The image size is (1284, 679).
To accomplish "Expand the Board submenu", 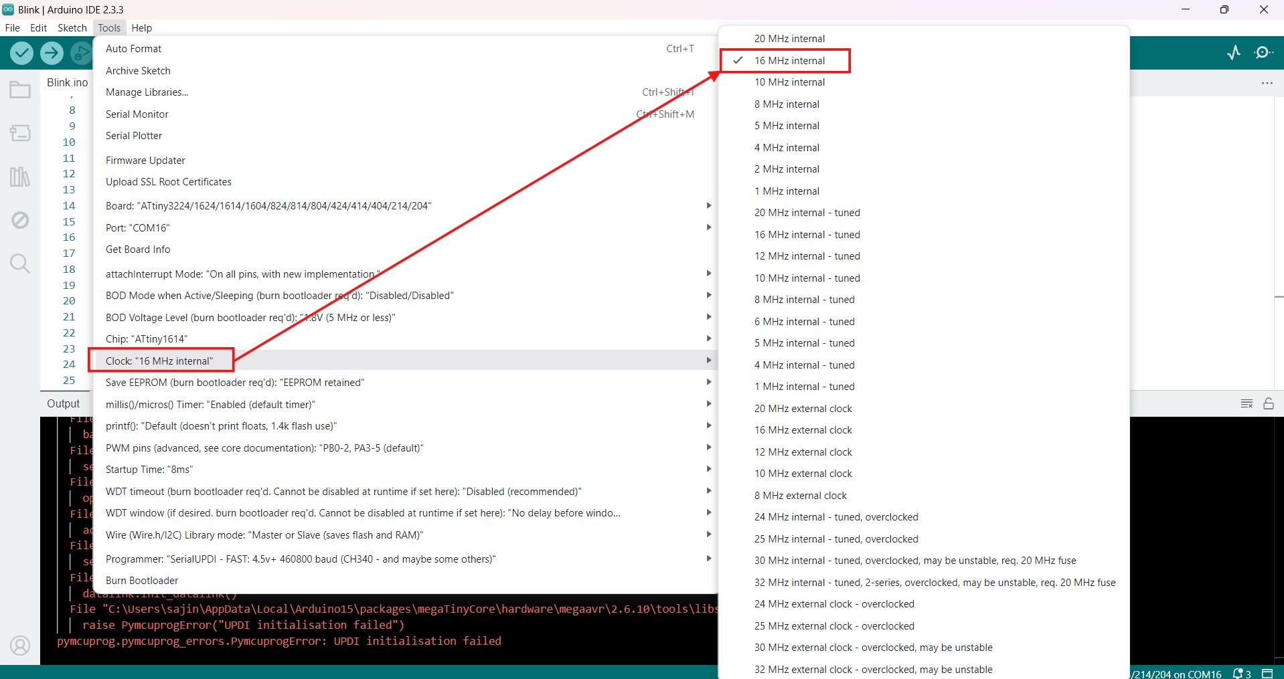I will [x=404, y=206].
